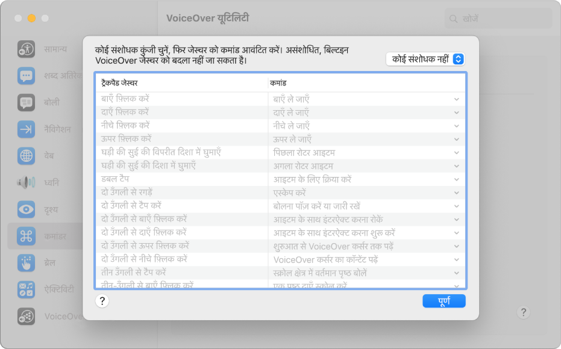Select the शब्द अतिरेक speech bubble icon
Image resolution: width=561 pixels, height=349 pixels.
pos(26,76)
